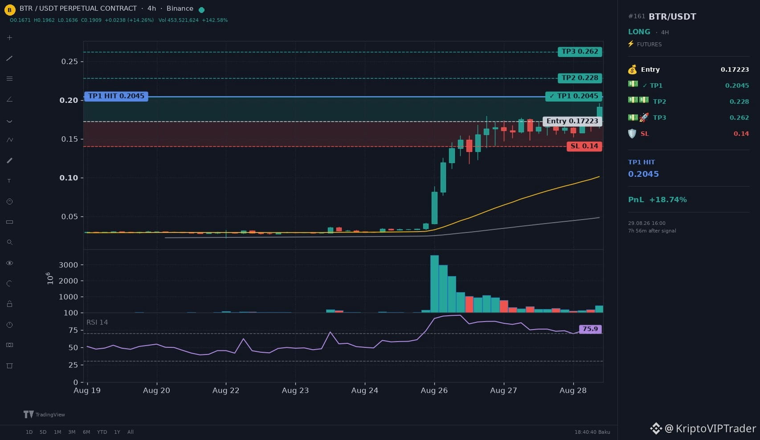Click the trash delete drawings icon
Screen dimensions: 760x440
pyautogui.click(x=9, y=366)
